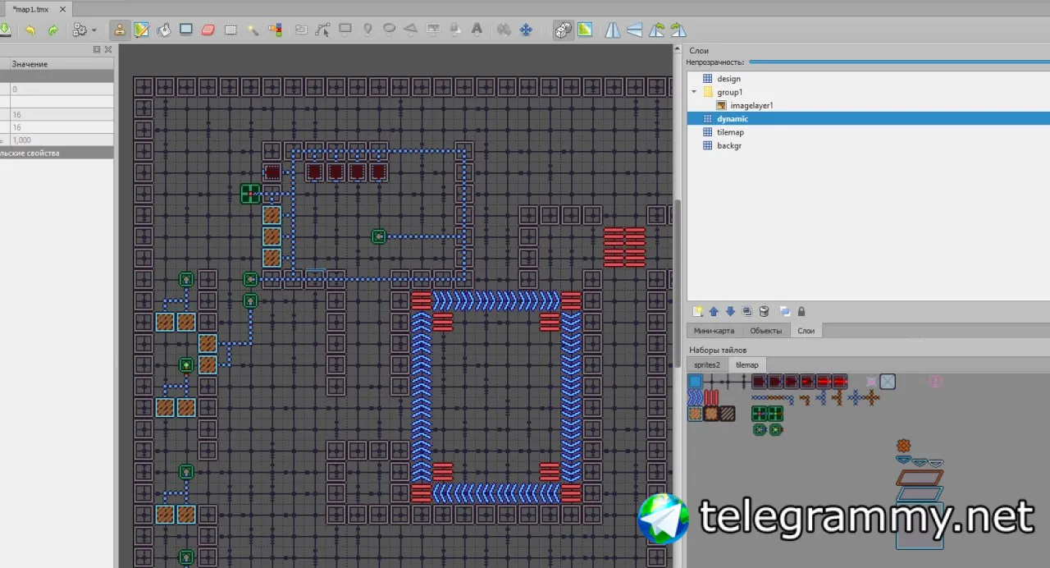Viewport: 1050px width, 568px height.
Task: Select the tilemap layer in the list
Action: click(x=730, y=132)
